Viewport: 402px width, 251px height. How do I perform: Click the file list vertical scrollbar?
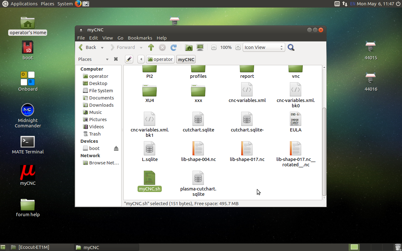coord(324,151)
